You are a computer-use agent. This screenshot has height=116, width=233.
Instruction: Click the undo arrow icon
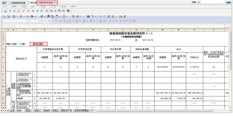[28, 16]
